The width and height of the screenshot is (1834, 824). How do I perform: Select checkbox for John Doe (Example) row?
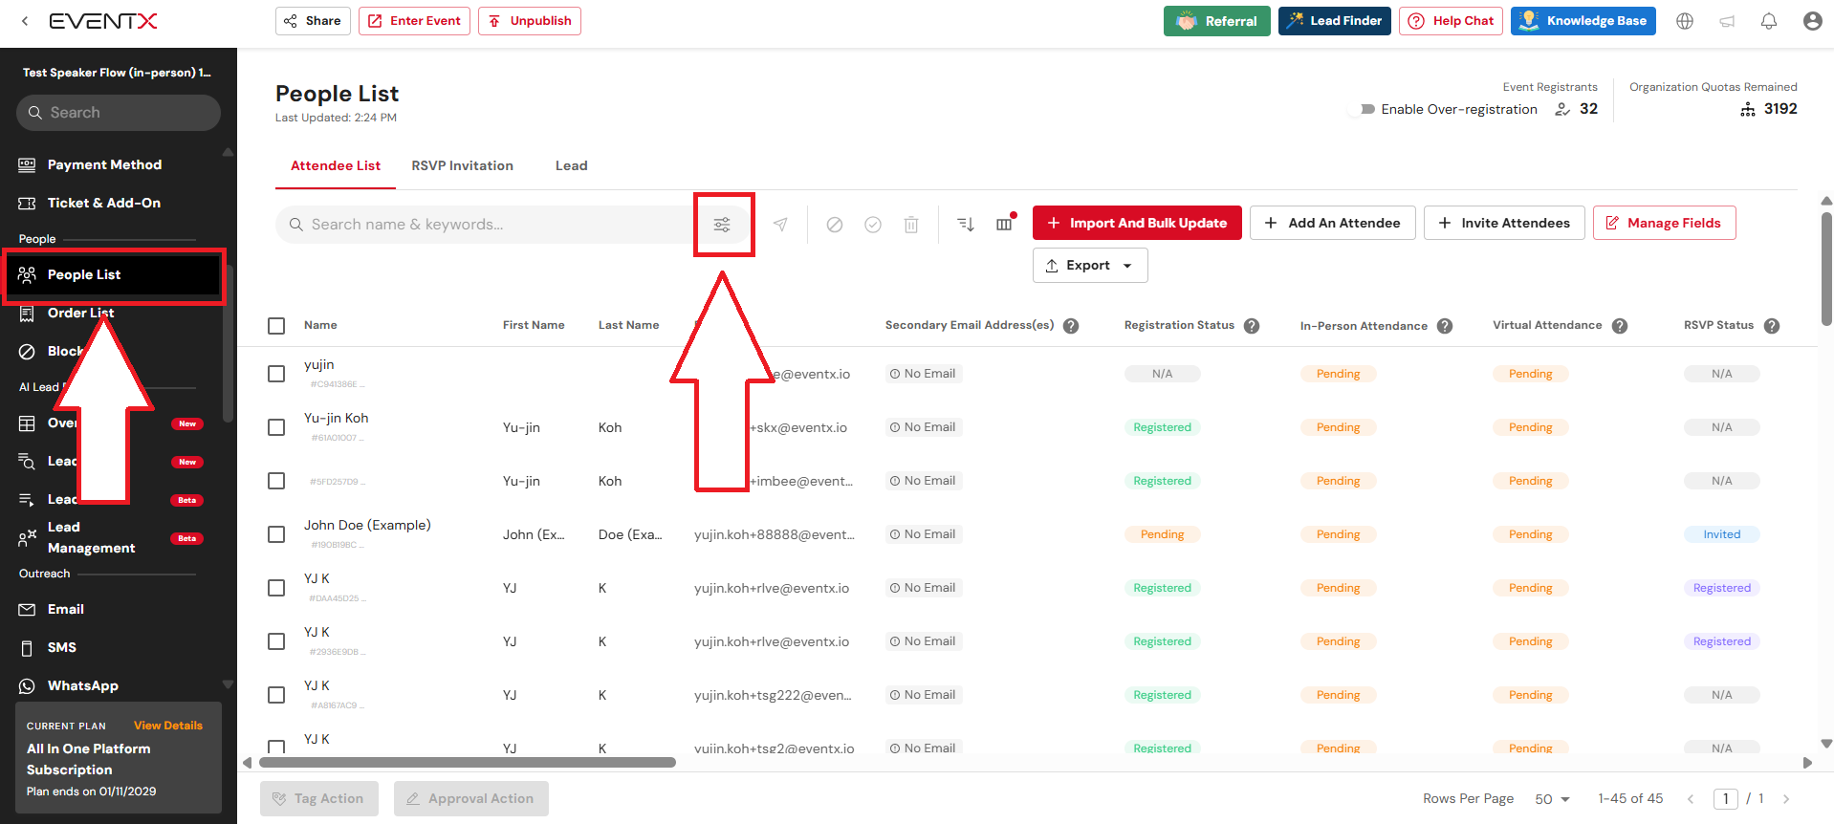(276, 534)
